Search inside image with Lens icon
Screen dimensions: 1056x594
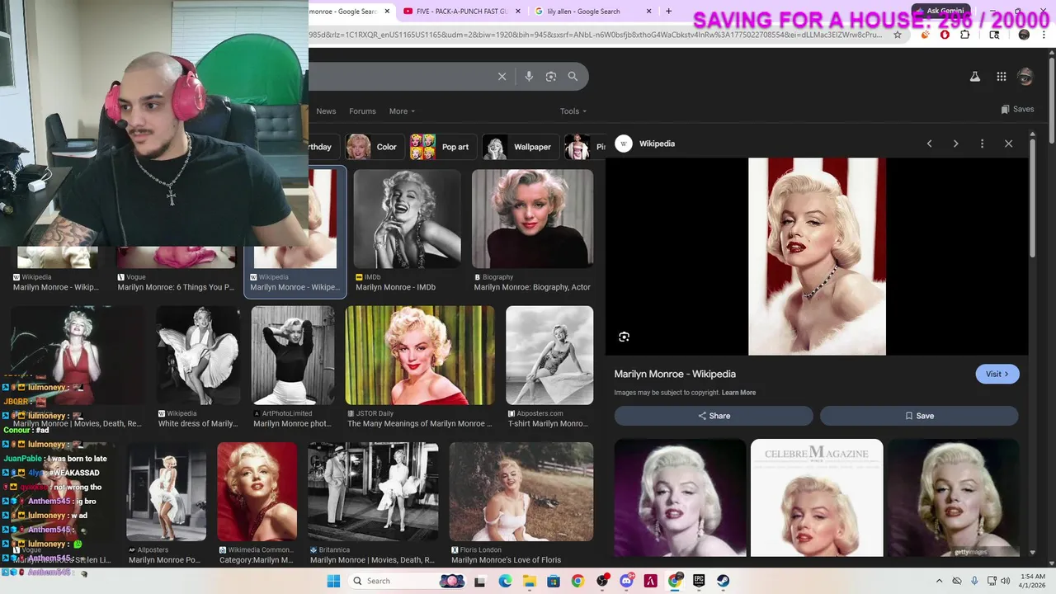coord(624,337)
